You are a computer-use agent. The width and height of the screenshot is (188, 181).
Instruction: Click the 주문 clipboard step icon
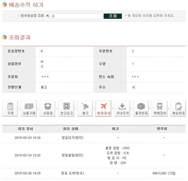[10, 109]
